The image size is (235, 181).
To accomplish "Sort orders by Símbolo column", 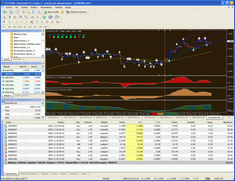I will 104,122.
